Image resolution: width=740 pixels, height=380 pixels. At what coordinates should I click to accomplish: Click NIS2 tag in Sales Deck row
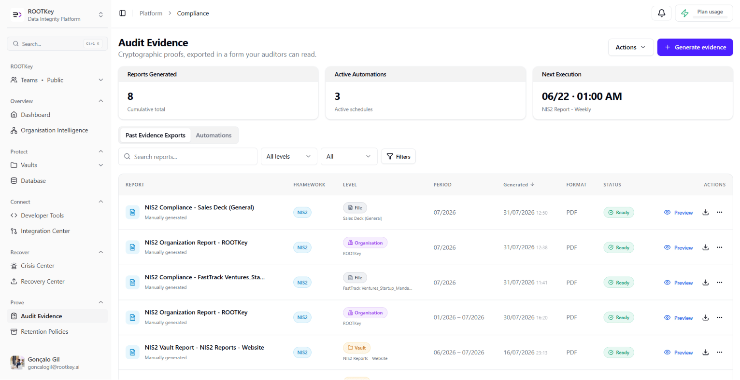coord(302,213)
